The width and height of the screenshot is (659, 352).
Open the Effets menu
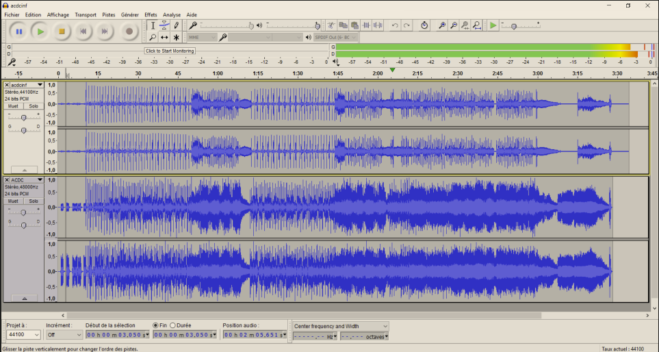click(x=151, y=14)
